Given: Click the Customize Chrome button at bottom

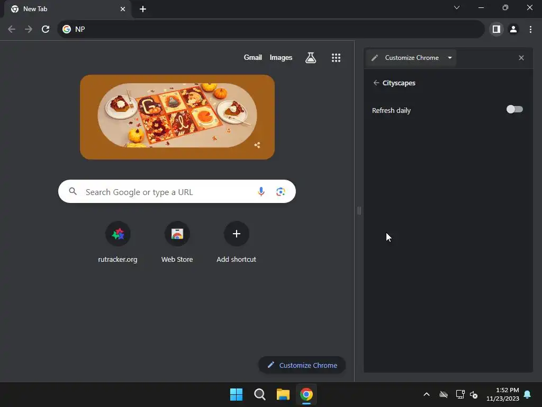Looking at the screenshot, I should pos(302,365).
